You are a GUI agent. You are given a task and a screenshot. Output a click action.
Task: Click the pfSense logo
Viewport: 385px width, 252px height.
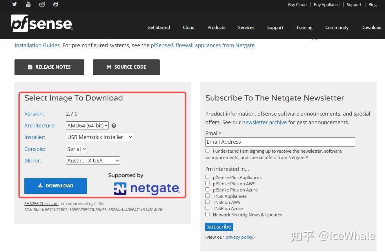(42, 23)
